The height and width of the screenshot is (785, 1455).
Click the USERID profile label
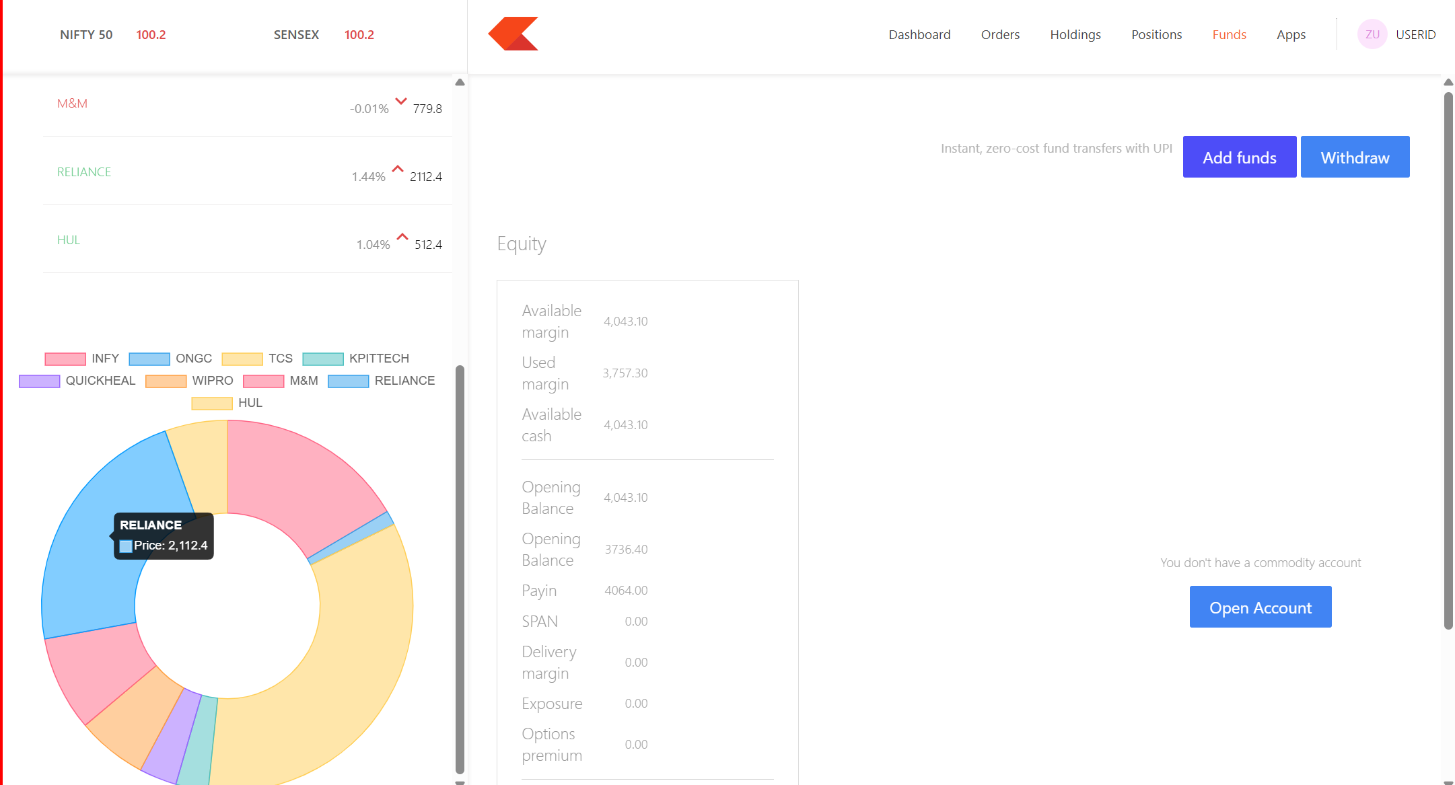[1415, 34]
